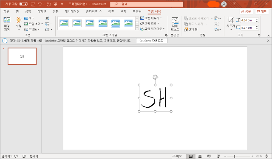
Task: Open the Corrections (수정) sun icon
Action: [19, 20]
